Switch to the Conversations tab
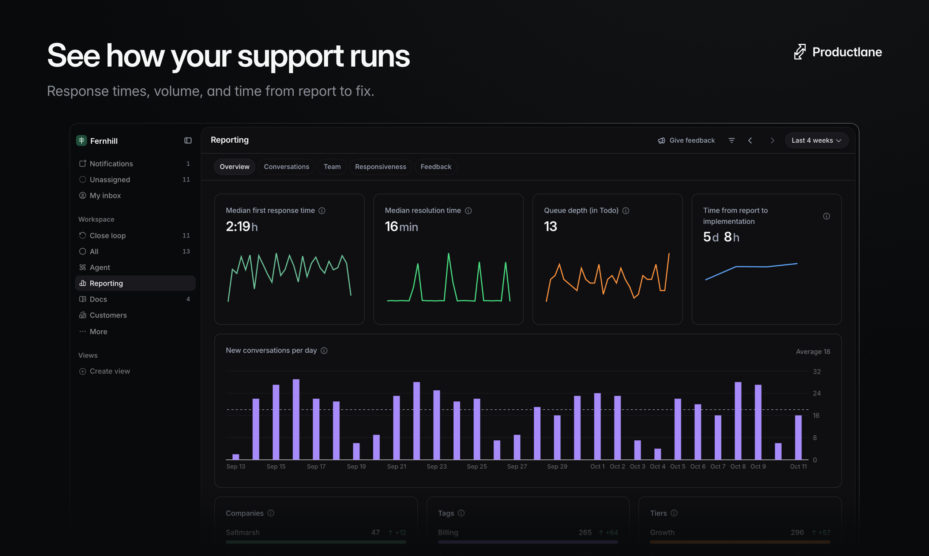Screen dimensions: 929x556 click(287, 167)
